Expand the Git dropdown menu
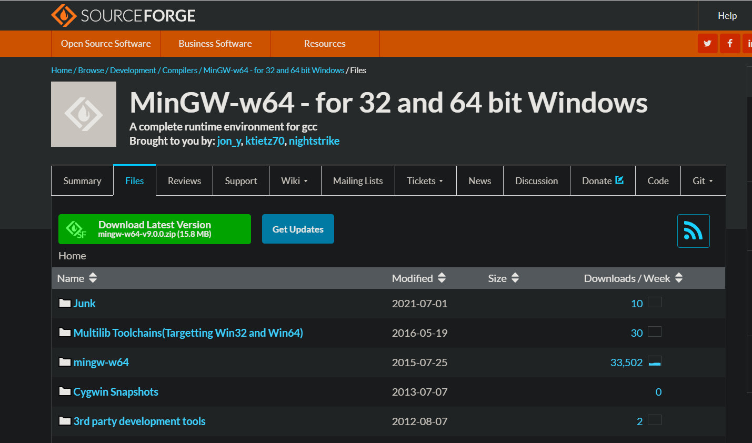The height and width of the screenshot is (443, 752). 703,180
